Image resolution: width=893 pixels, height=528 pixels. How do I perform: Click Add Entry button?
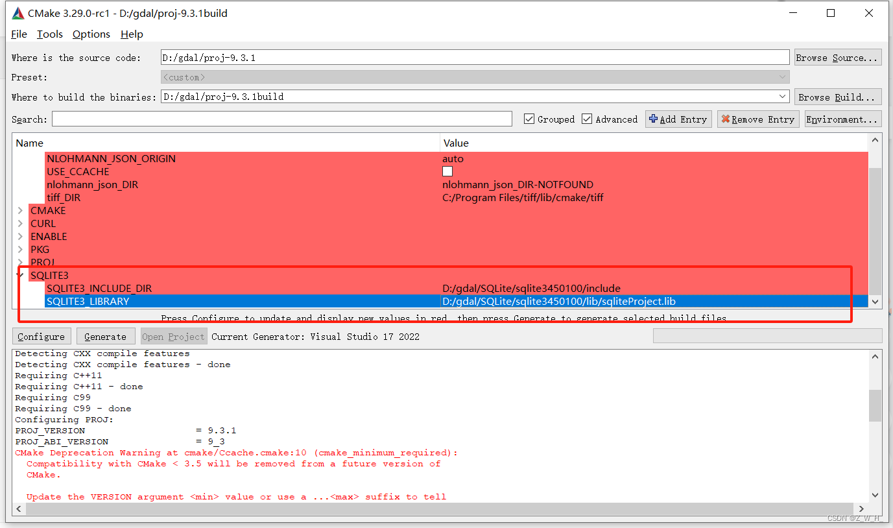tap(678, 119)
